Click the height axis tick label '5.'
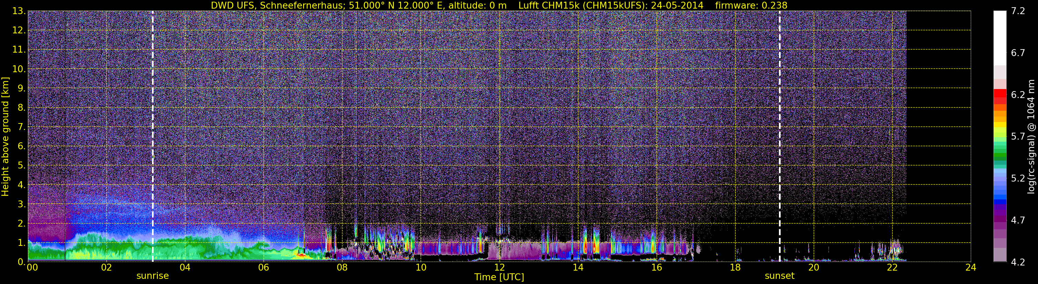The height and width of the screenshot is (284, 1038). tap(22, 166)
